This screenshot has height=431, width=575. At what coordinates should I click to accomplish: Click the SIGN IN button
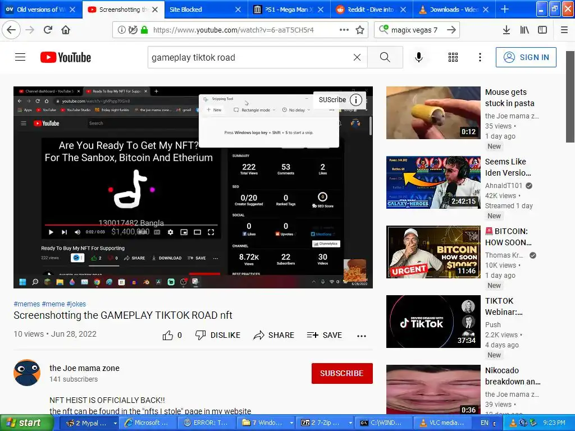(526, 57)
